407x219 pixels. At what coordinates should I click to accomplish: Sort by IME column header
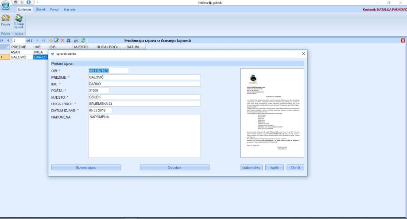coord(40,47)
